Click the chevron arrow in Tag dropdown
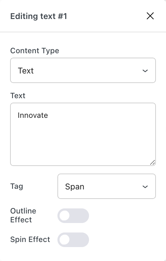Viewport: 166px width, 261px height. pyautogui.click(x=145, y=187)
